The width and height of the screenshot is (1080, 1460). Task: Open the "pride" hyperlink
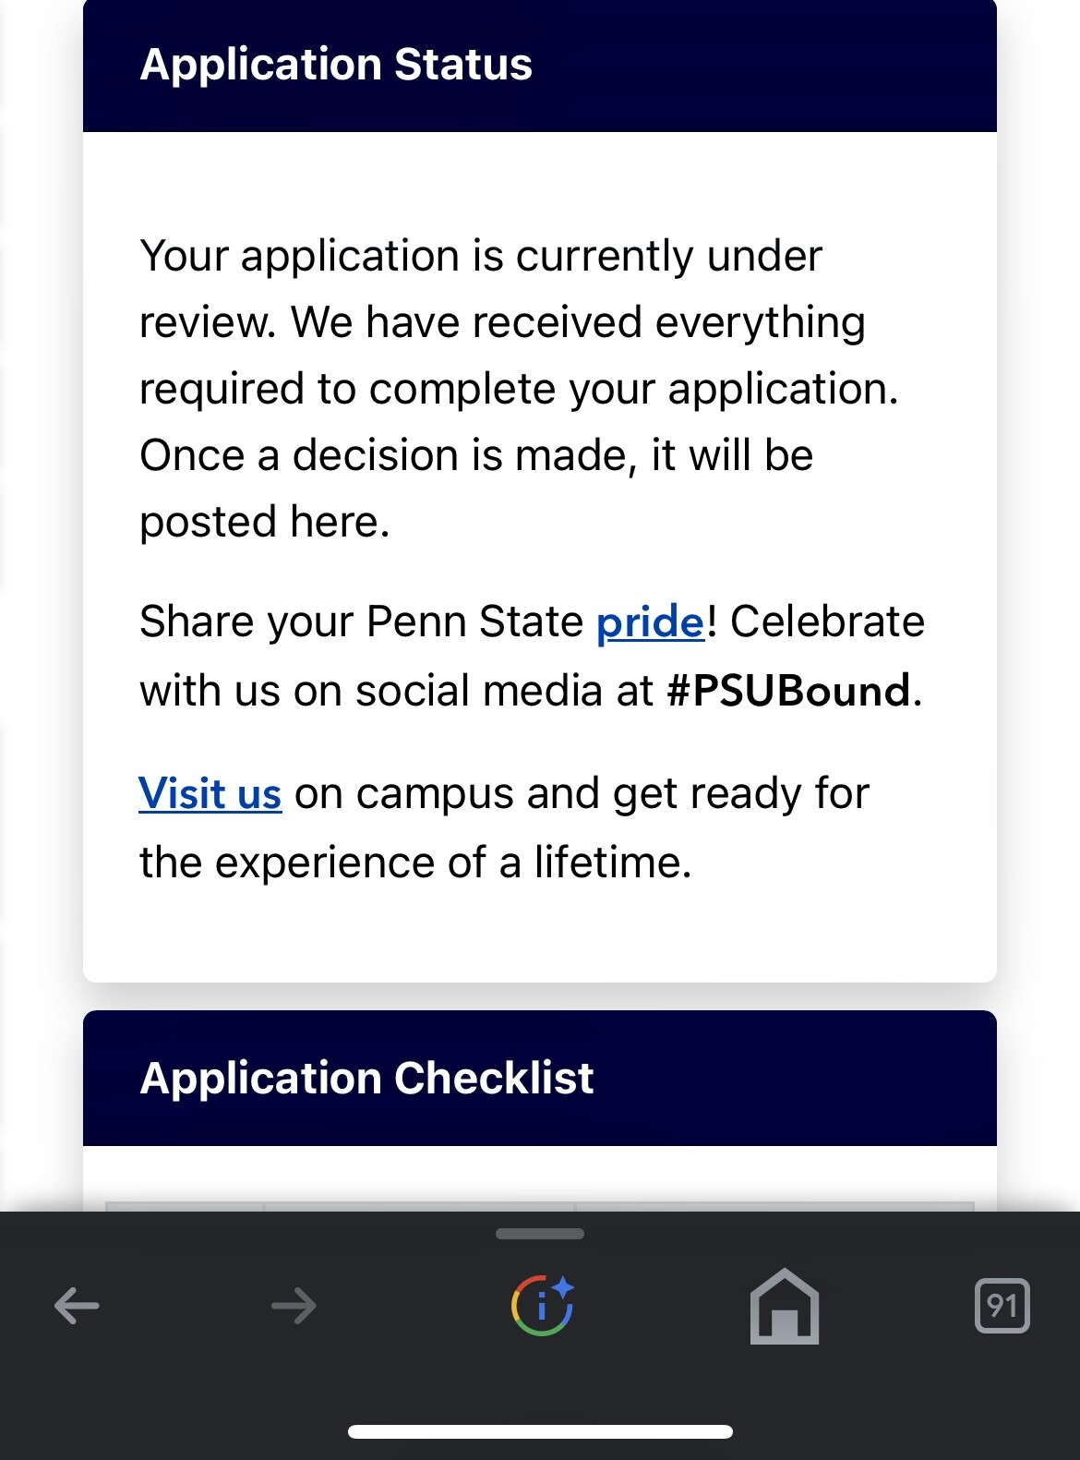pos(650,621)
